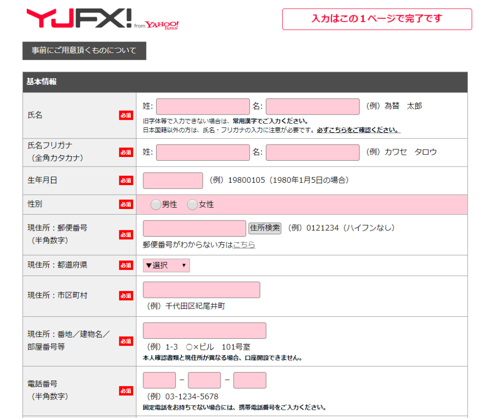Screen dimensions: 489x418
Task: Open the 都道府県 selection dropdown ▼選択
Action: click(166, 265)
